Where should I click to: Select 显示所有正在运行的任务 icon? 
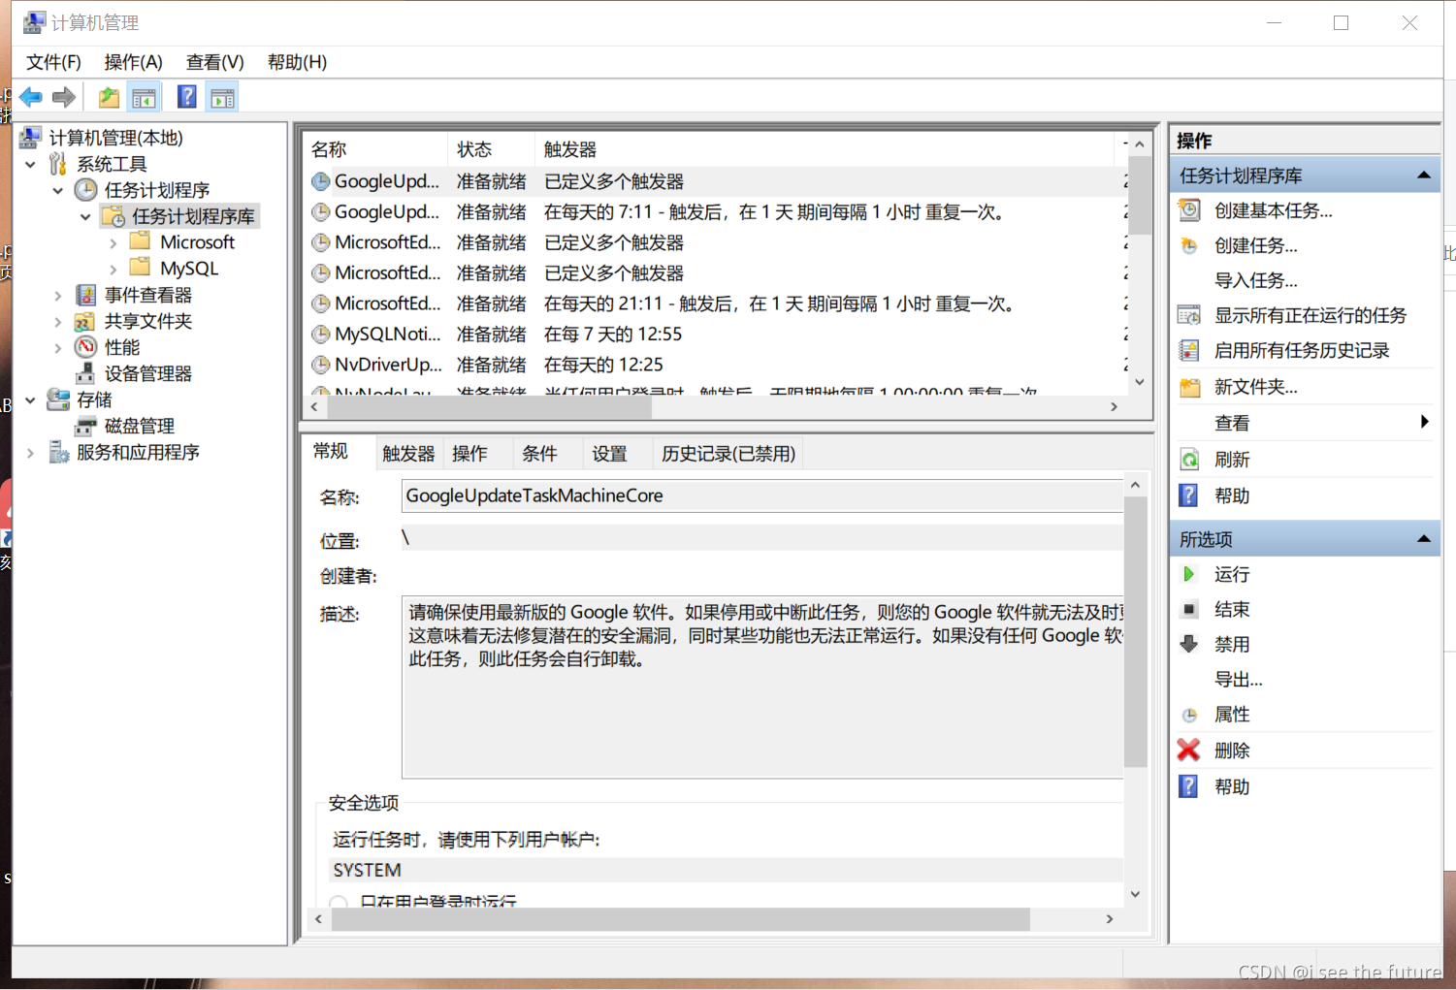click(x=1188, y=314)
